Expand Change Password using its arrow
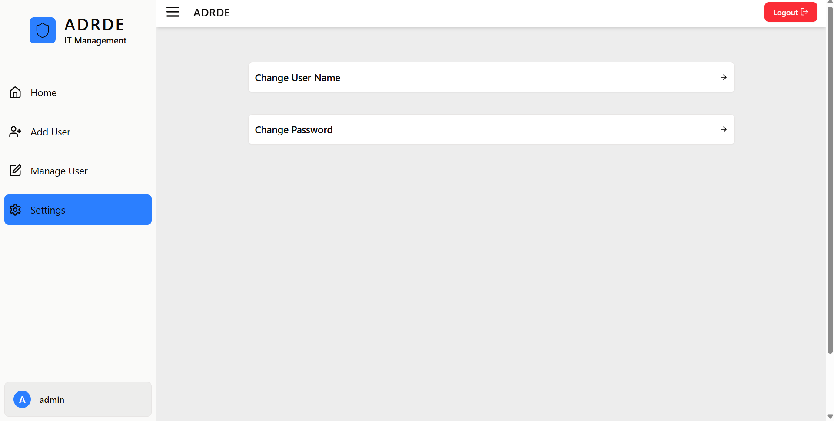This screenshot has width=834, height=421. coord(723,129)
